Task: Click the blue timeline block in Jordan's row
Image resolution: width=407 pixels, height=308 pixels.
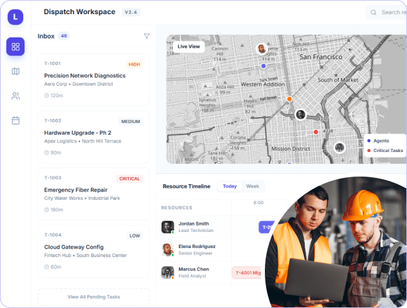Action: click(x=267, y=227)
